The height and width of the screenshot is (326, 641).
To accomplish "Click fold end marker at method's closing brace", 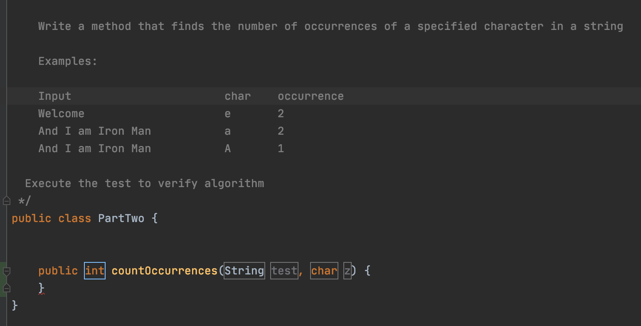I will click(x=7, y=288).
